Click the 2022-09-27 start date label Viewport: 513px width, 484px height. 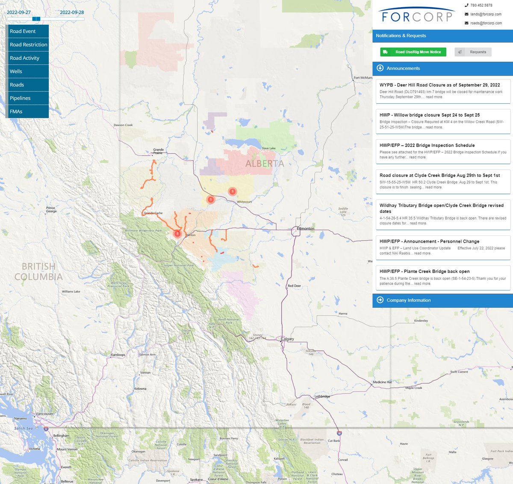[19, 12]
